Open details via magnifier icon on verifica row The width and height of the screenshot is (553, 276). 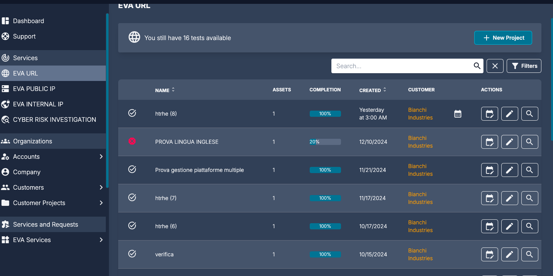pyautogui.click(x=529, y=254)
